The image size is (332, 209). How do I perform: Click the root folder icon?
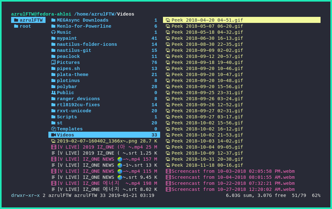pyautogui.click(x=16, y=26)
